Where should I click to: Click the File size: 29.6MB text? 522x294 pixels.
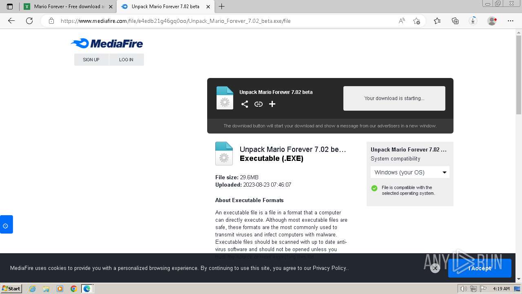pos(237,177)
